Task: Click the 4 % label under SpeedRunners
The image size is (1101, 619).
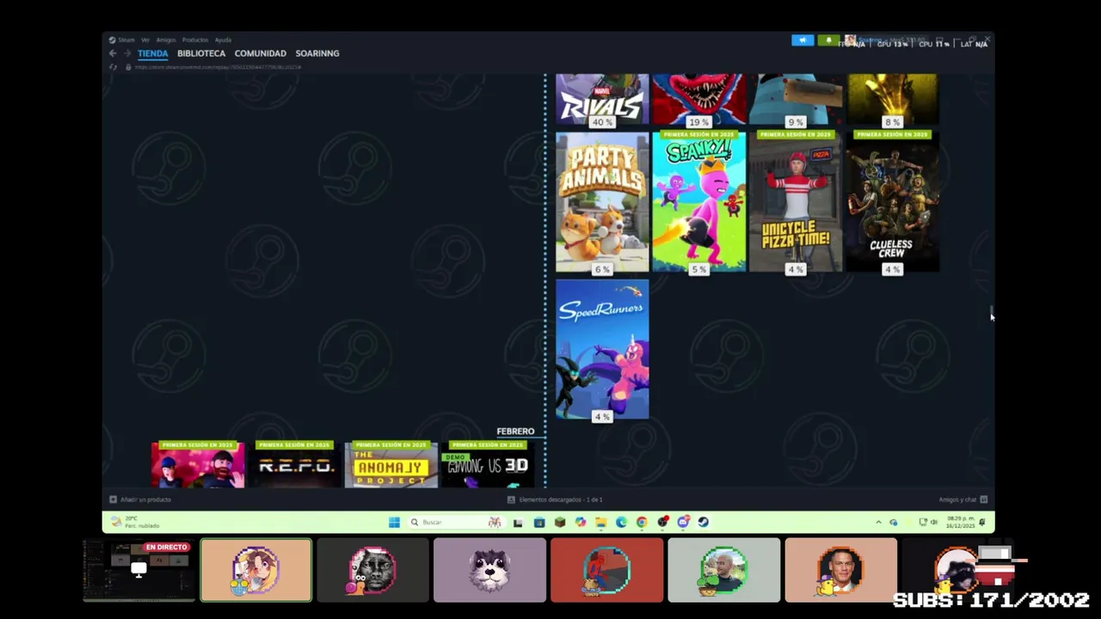Action: pyautogui.click(x=602, y=417)
